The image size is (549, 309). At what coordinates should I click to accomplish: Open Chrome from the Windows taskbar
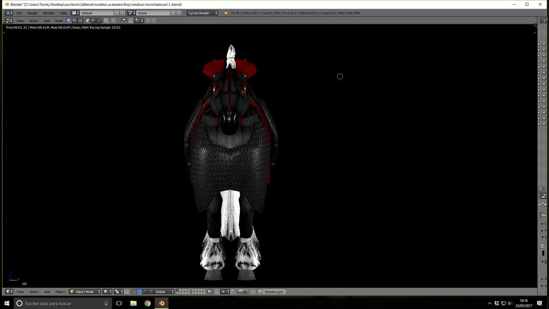pyautogui.click(x=148, y=303)
